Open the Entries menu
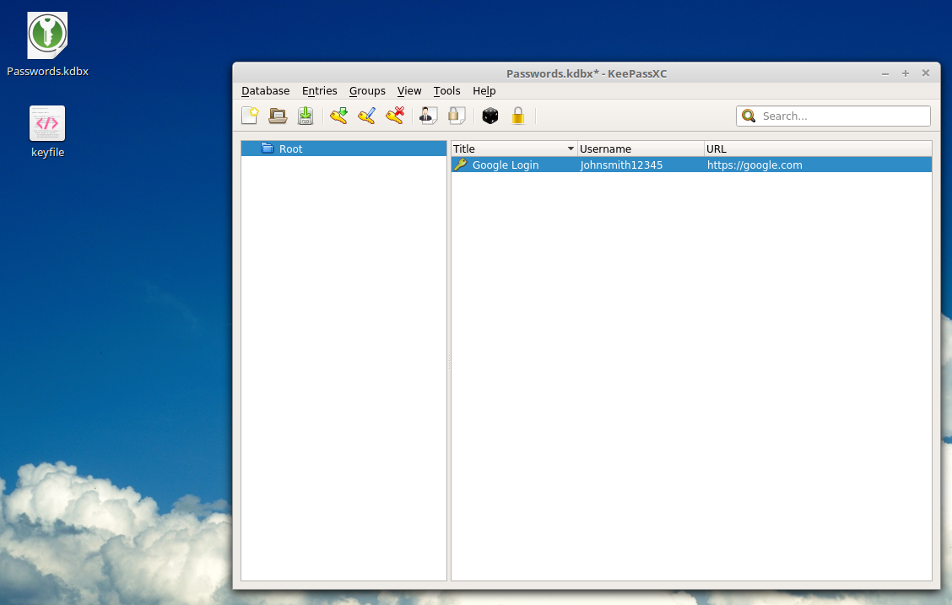This screenshot has width=952, height=605. pyautogui.click(x=319, y=90)
